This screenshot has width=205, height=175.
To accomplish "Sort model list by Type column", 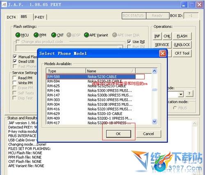I will 66,71.
